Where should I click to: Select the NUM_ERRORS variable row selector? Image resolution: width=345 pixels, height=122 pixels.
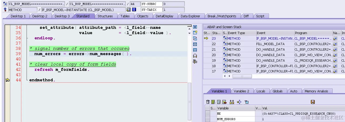(x=208, y=119)
